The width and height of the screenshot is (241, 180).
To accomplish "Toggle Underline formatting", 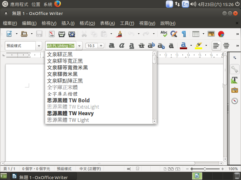I will click(x=132, y=46).
